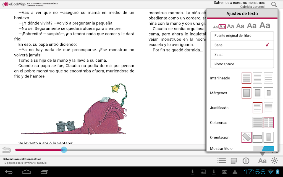
Task: Open the brightness sun icon
Action: pos(274,161)
